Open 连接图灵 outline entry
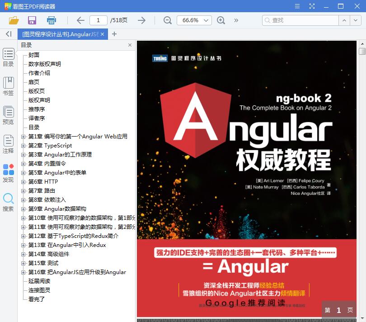366x322 pixels. (x=39, y=290)
